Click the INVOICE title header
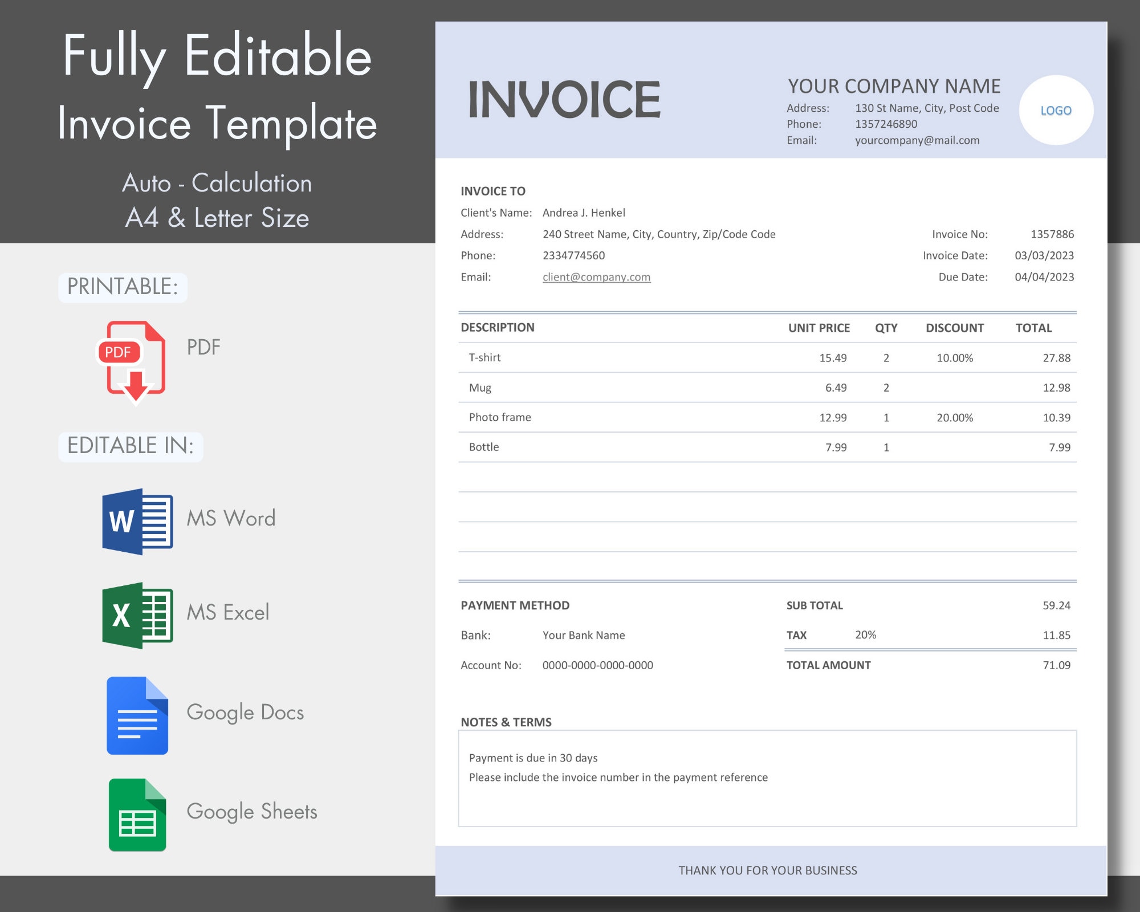This screenshot has width=1140, height=912. (564, 98)
